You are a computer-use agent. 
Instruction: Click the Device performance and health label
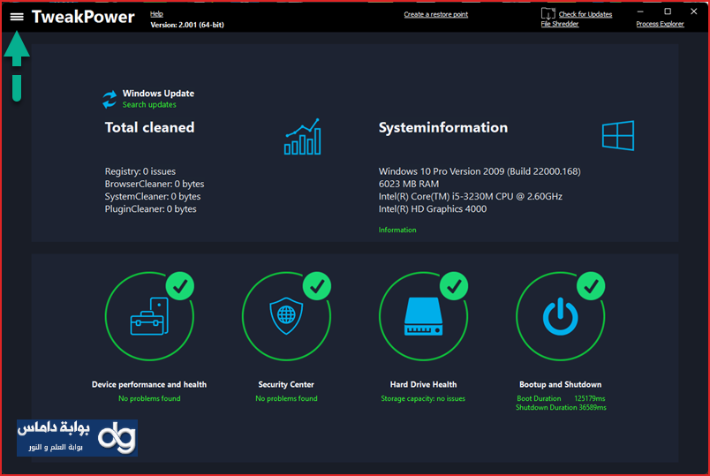tap(149, 384)
